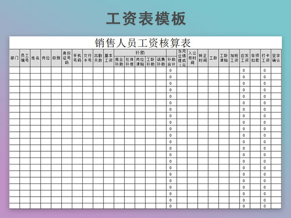Click the 签字确认 column header
This screenshot has width=291, height=218.
[276, 58]
